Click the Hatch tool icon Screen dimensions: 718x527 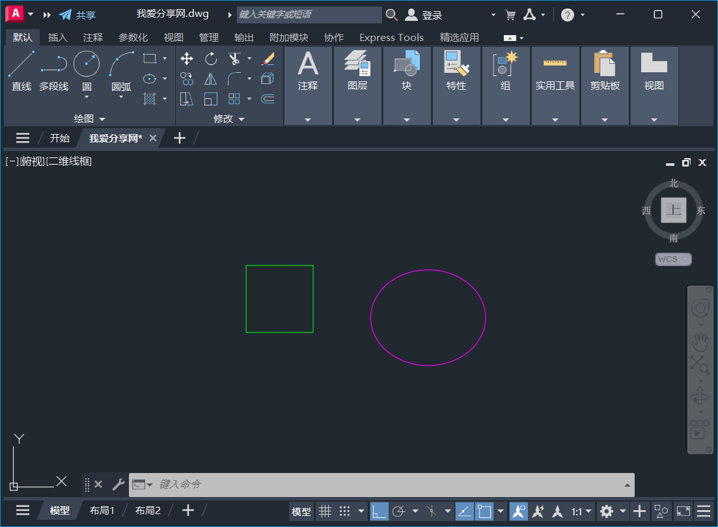point(150,99)
